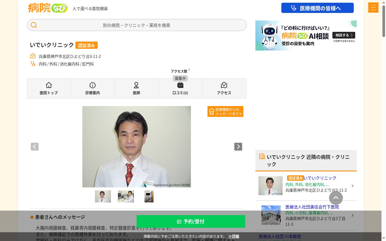Click the robot mascot in AI banner
The height and width of the screenshot is (241, 386).
[x=269, y=36]
